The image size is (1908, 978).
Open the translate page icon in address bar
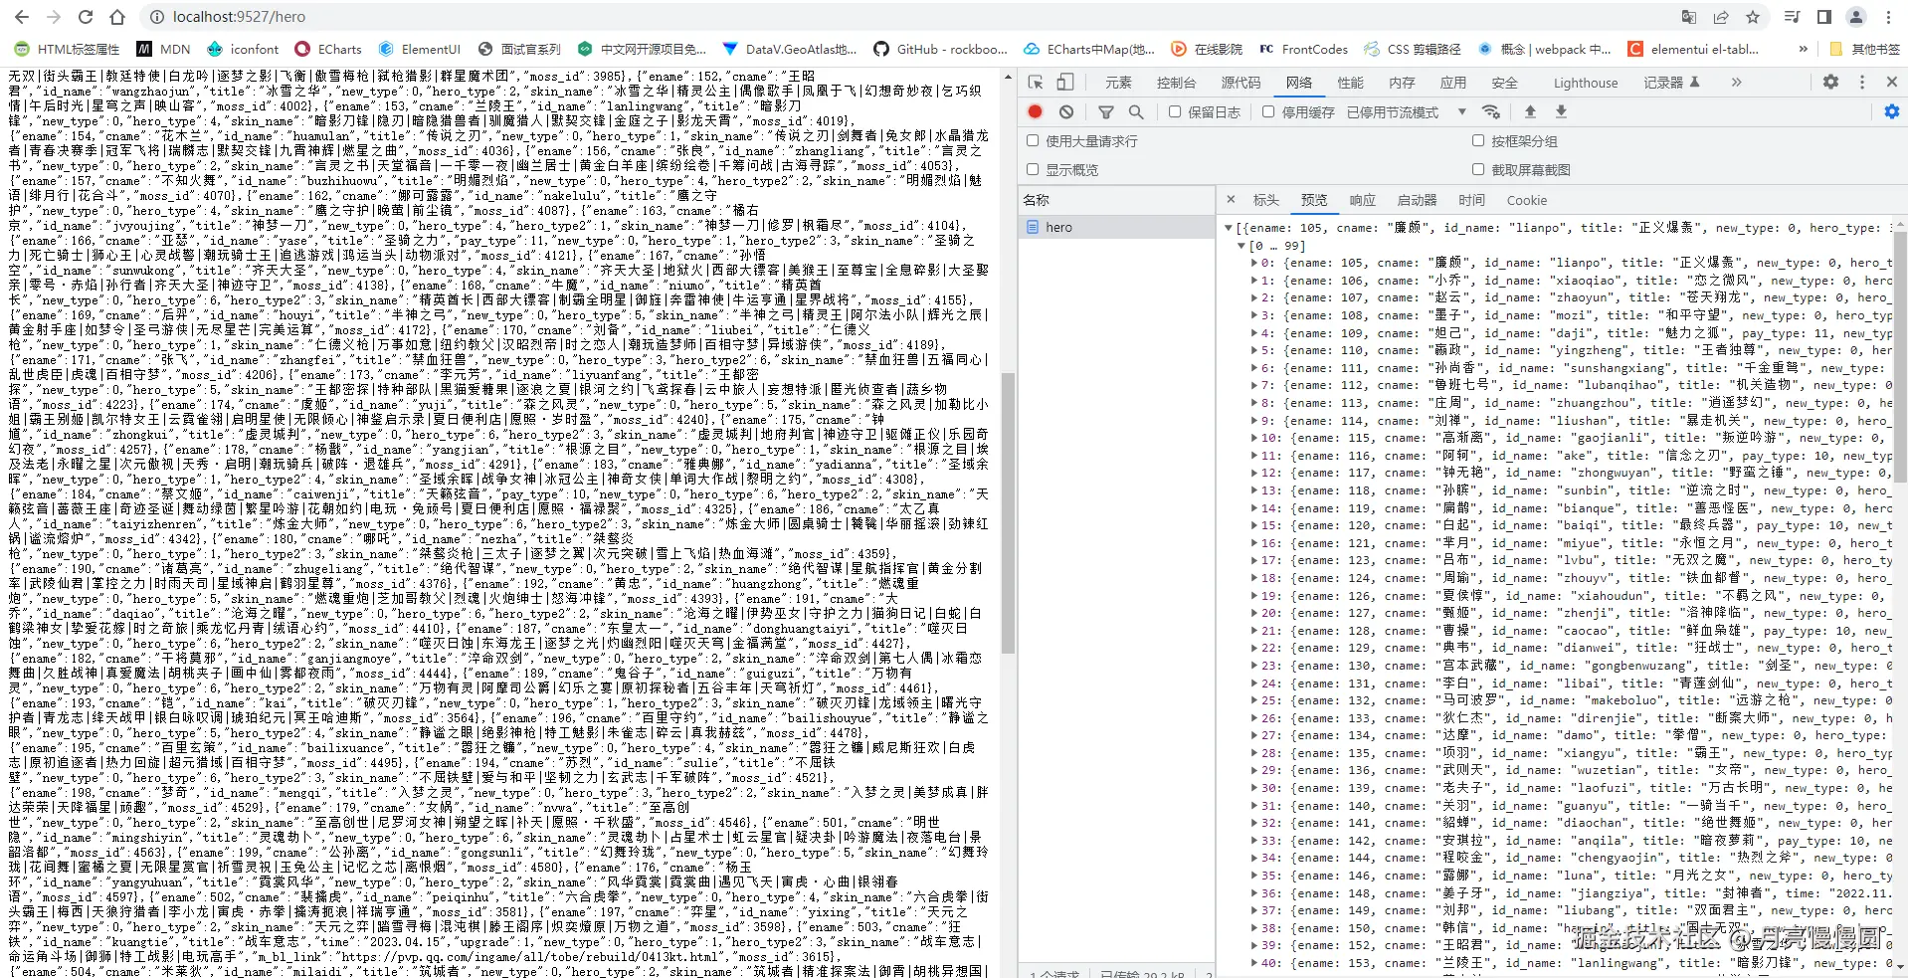[1689, 17]
